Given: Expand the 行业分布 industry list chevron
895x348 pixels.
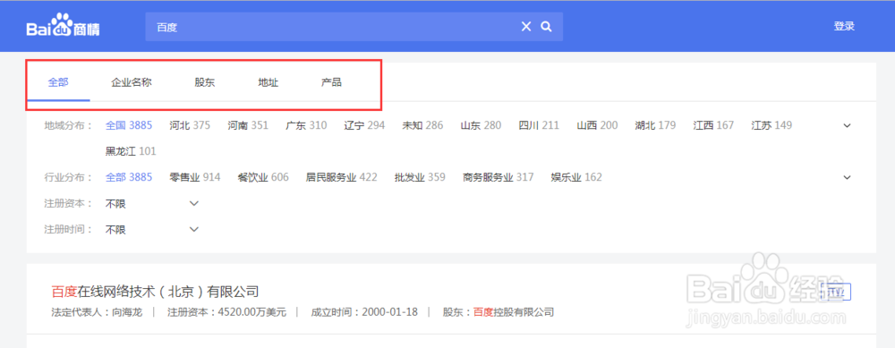Looking at the screenshot, I should (847, 177).
